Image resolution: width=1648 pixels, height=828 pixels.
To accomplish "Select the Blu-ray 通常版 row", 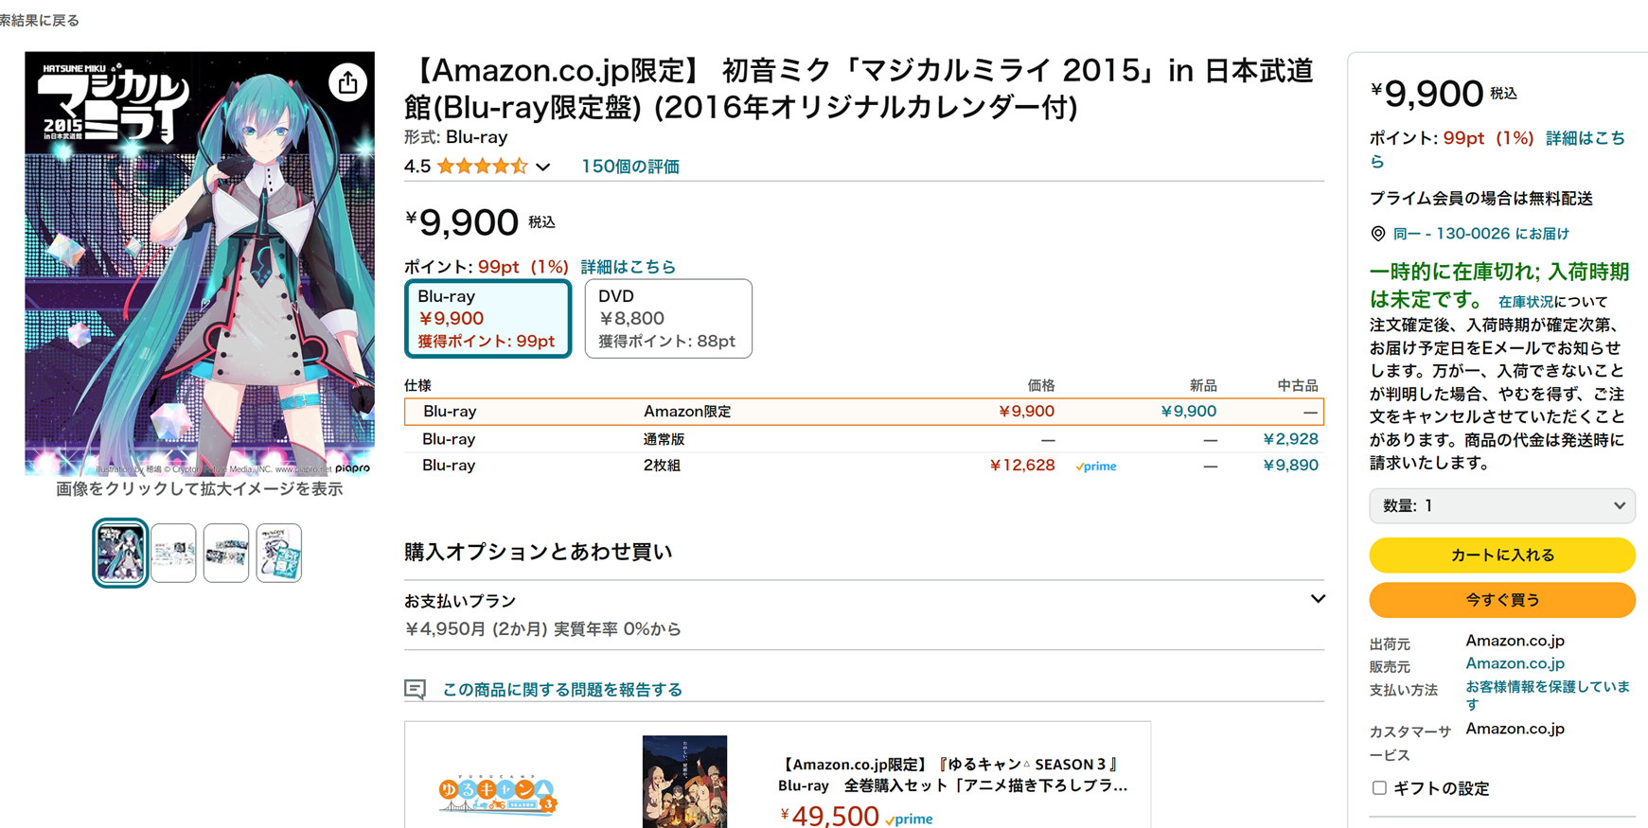I will tap(862, 439).
